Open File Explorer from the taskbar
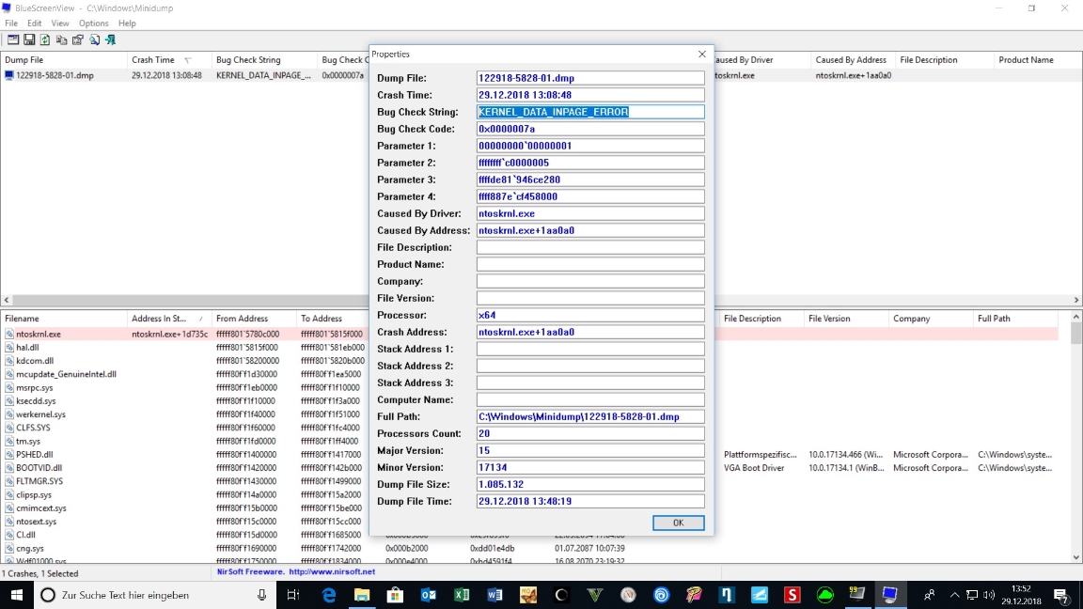1083x609 pixels. pyautogui.click(x=362, y=595)
